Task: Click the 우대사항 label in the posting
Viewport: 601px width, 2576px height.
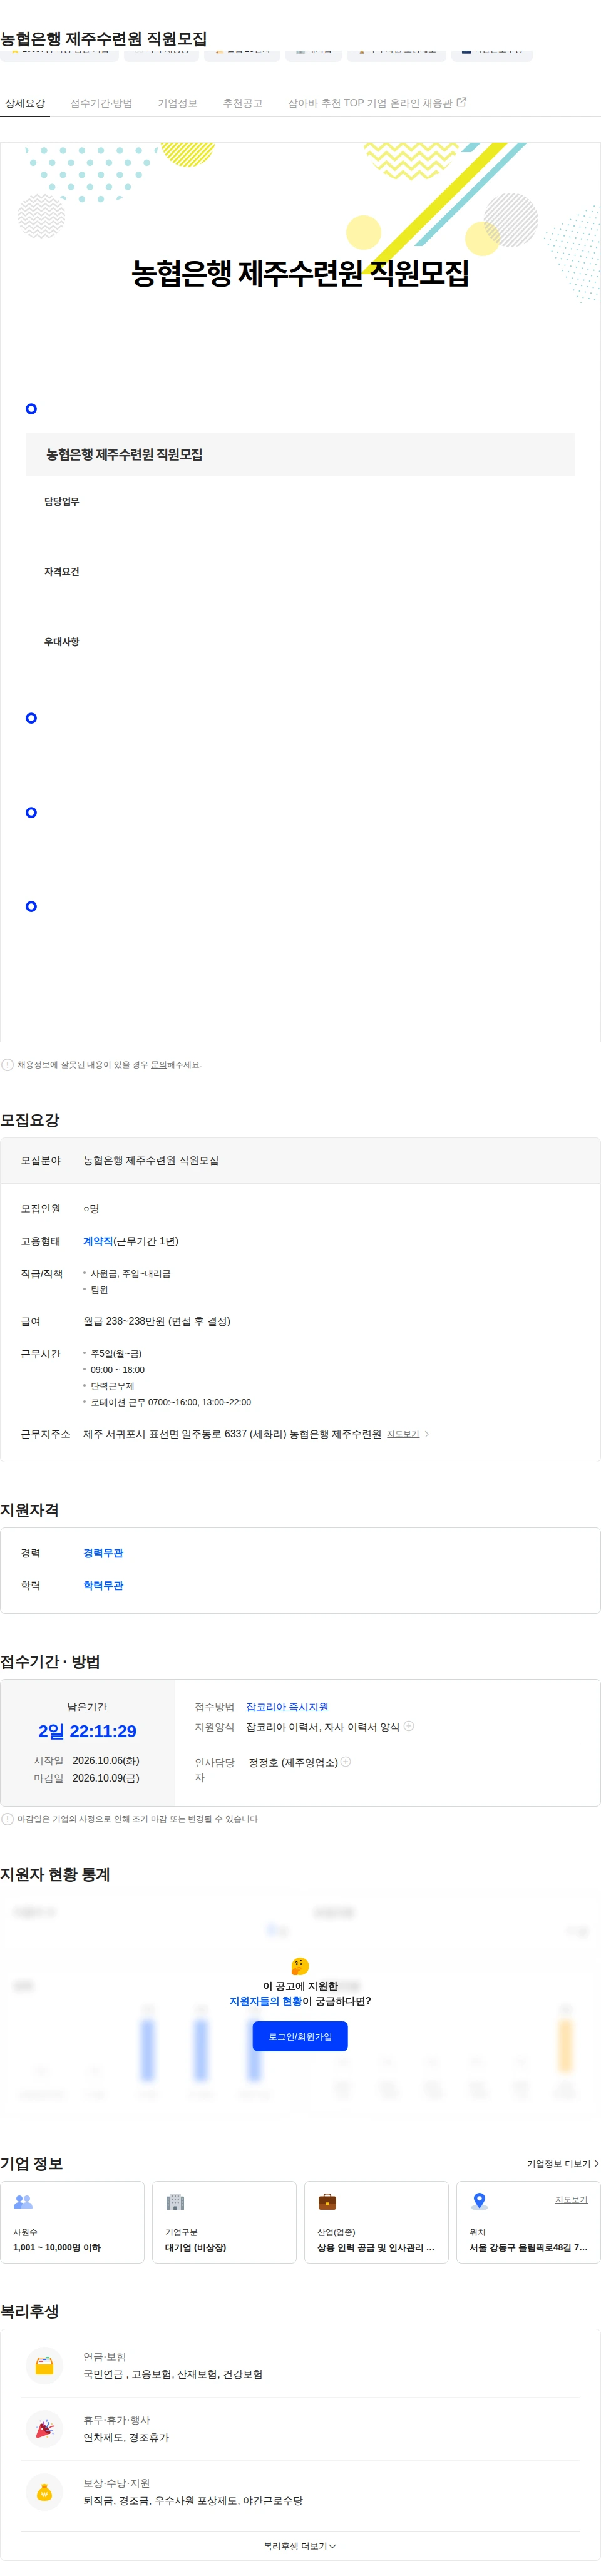Action: tap(61, 641)
